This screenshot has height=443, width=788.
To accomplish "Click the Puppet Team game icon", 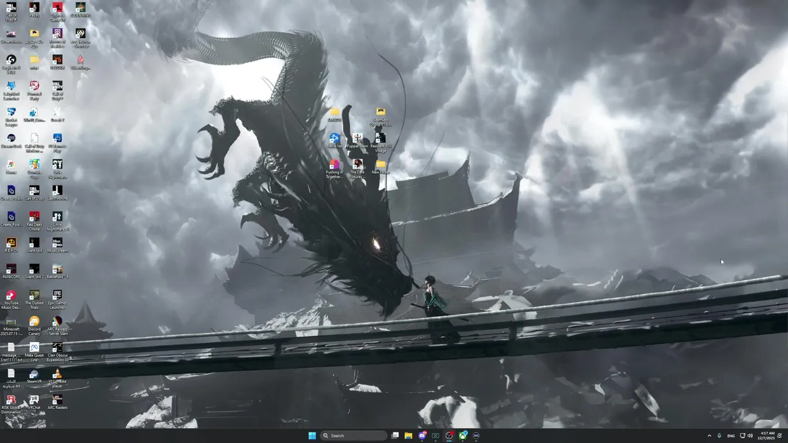I will (x=357, y=141).
